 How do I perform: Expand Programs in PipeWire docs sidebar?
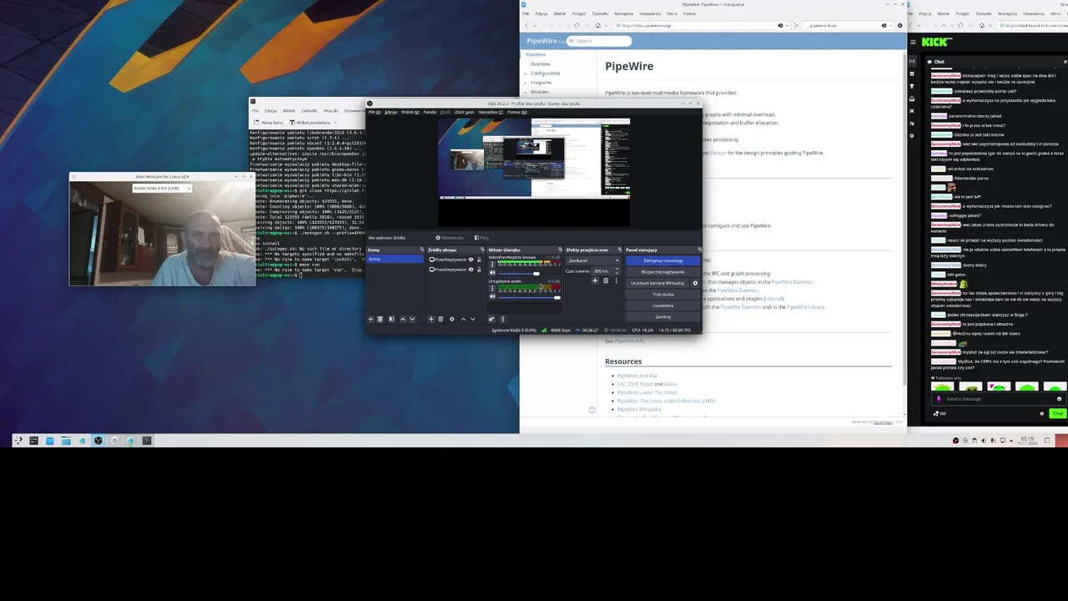(x=526, y=83)
